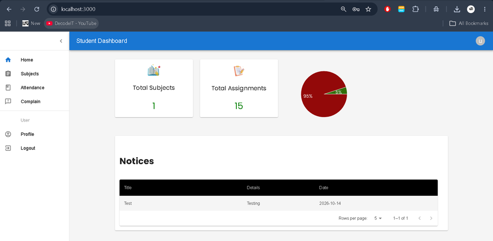Click the Date column header
This screenshot has height=241, width=493.
pyautogui.click(x=324, y=188)
